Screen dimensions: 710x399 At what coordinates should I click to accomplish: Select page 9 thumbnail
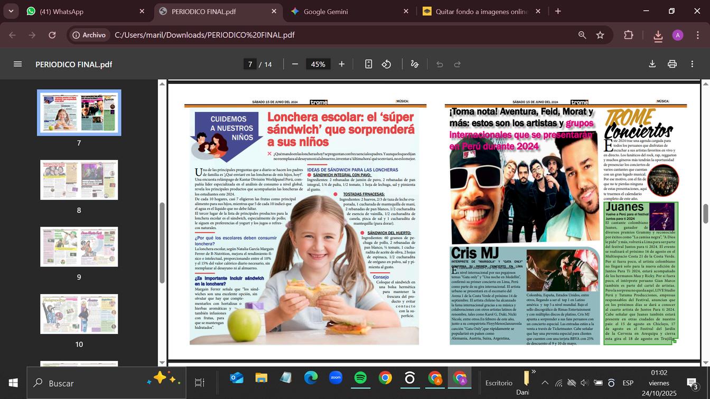[79, 247]
